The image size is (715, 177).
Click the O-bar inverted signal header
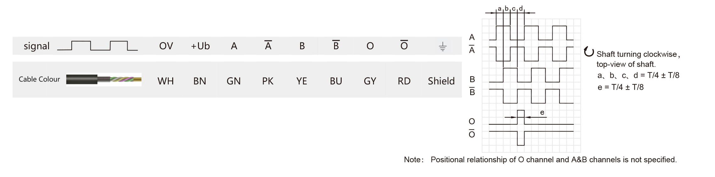pos(404,45)
